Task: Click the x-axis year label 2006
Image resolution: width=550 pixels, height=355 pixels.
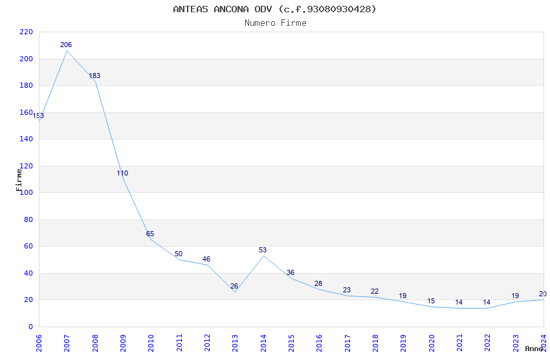Action: (x=39, y=343)
